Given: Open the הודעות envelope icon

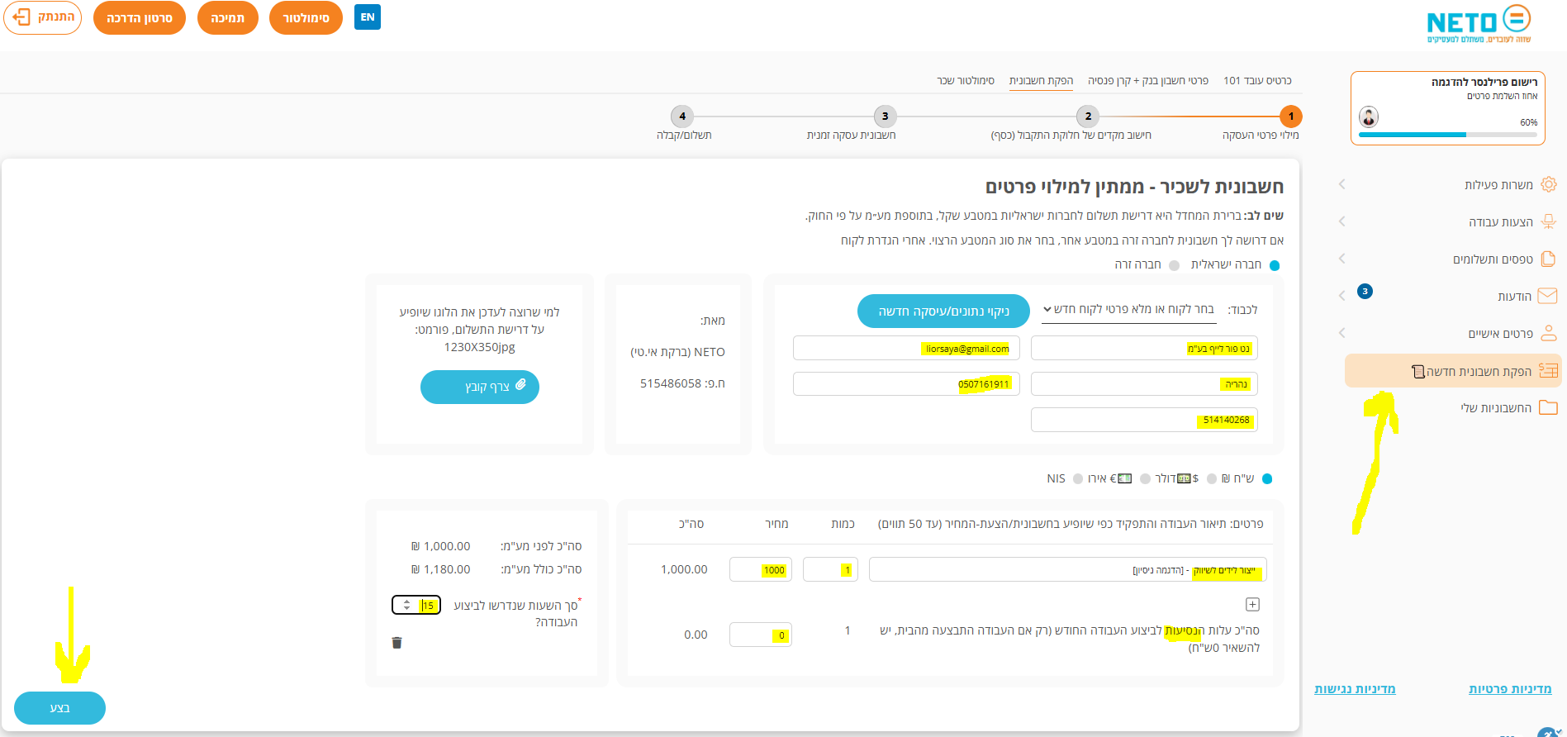Looking at the screenshot, I should tap(1548, 296).
